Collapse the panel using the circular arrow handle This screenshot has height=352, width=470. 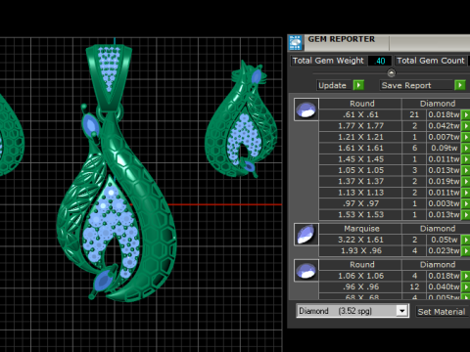tap(391, 72)
